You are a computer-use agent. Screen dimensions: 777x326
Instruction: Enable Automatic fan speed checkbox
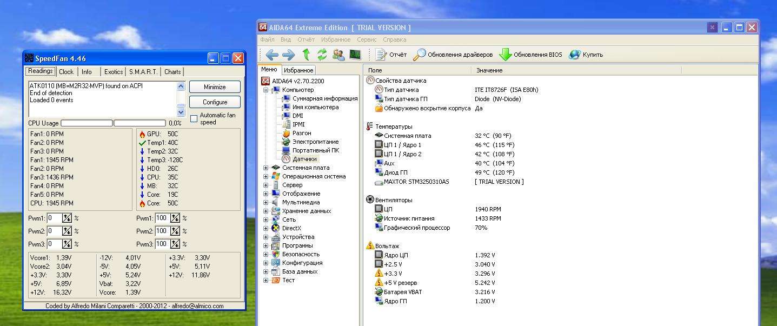click(194, 119)
